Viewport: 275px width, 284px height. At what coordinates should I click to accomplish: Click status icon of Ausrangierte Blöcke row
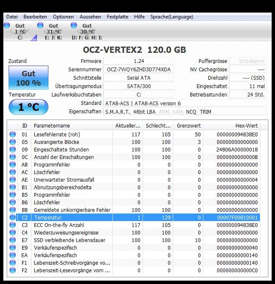click(13, 142)
